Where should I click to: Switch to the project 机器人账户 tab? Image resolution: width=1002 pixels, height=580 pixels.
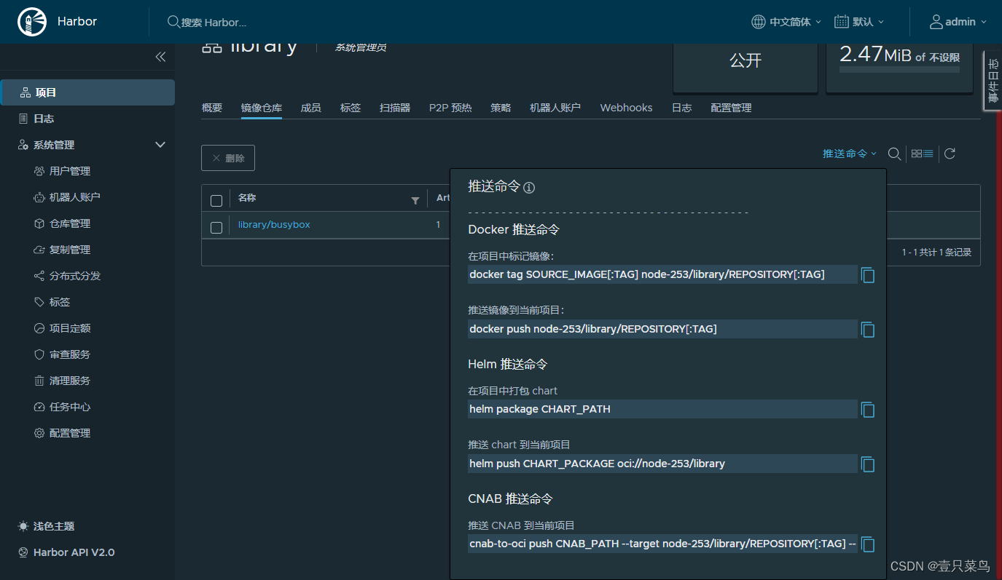coord(555,108)
